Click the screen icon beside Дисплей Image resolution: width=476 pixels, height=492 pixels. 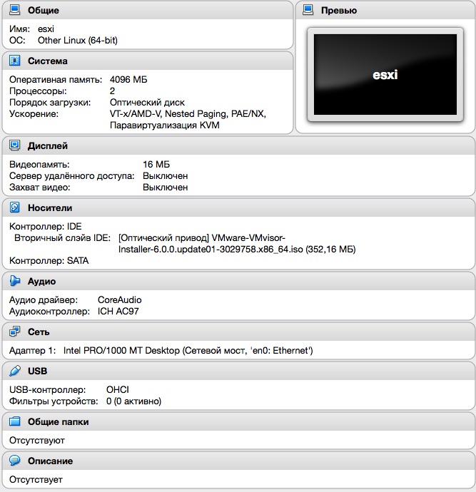click(x=14, y=145)
